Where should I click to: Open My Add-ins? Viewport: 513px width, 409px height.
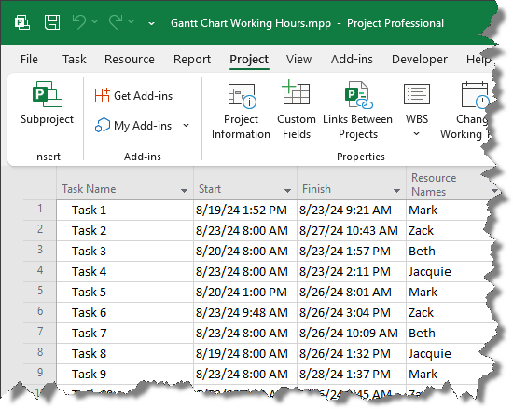click(x=133, y=126)
